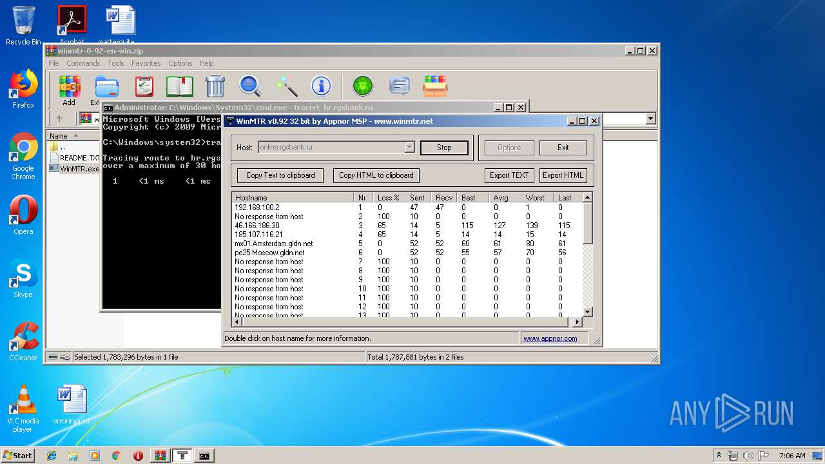Select the Firefox desktop shortcut
The image size is (825, 464).
[23, 89]
